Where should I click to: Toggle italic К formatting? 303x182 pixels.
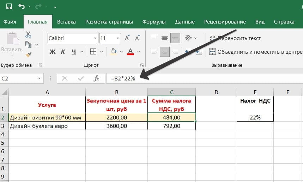[x=63, y=52]
